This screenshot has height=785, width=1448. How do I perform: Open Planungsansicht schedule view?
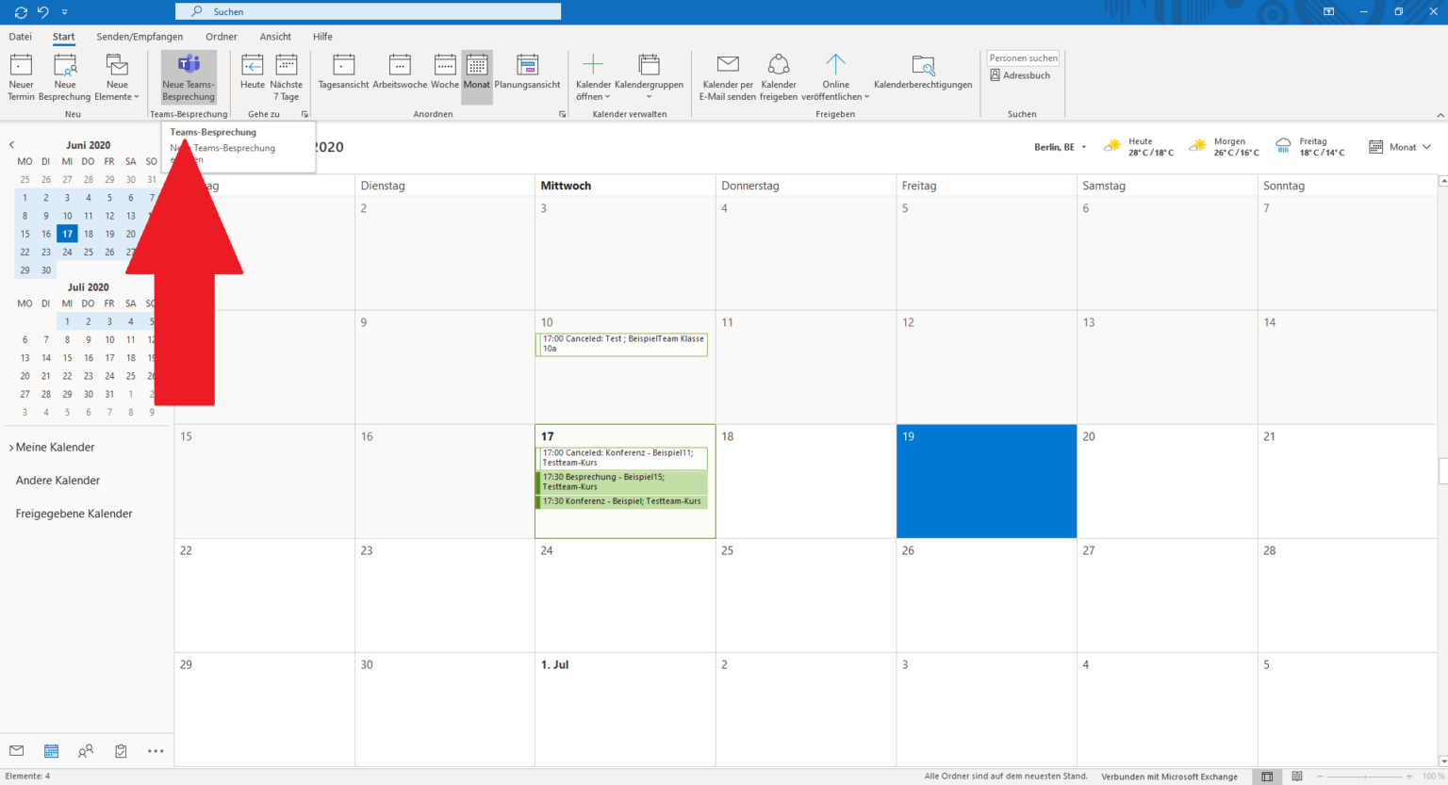click(527, 74)
